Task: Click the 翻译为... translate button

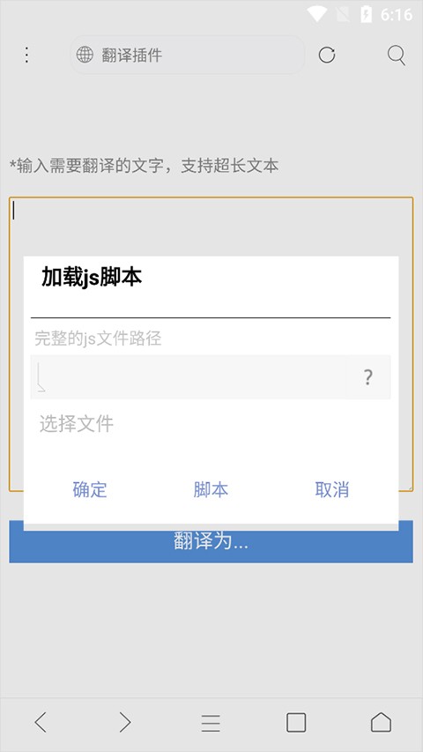Action: [x=211, y=542]
